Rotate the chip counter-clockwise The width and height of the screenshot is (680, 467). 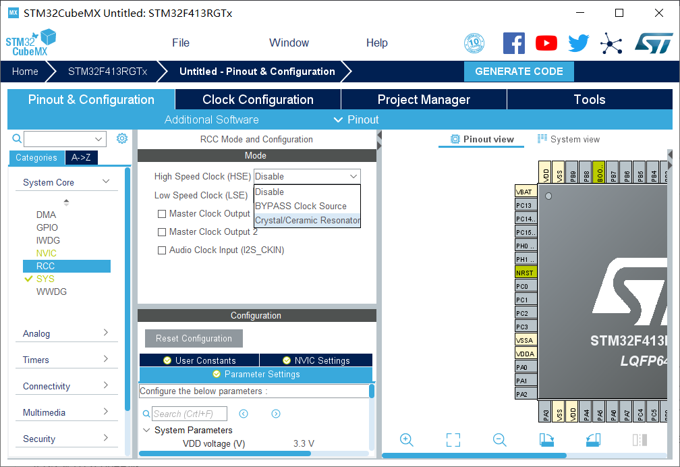[593, 439]
